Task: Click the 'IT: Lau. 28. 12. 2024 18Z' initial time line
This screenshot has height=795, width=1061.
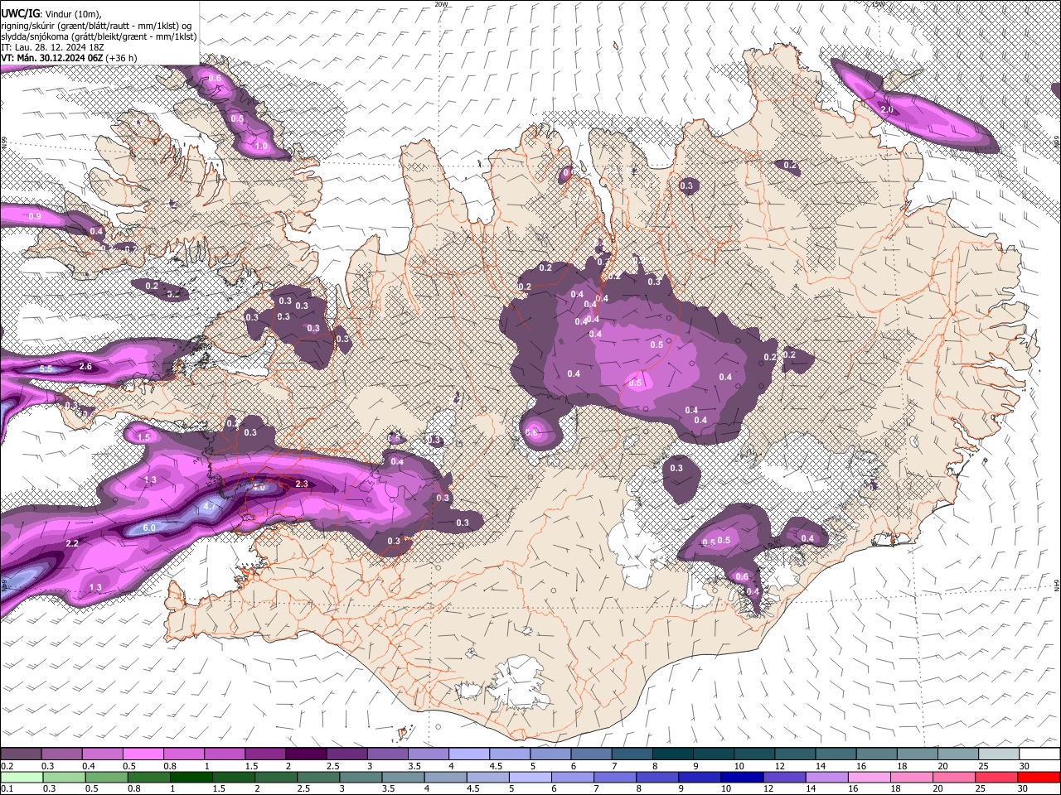Action: [x=52, y=47]
